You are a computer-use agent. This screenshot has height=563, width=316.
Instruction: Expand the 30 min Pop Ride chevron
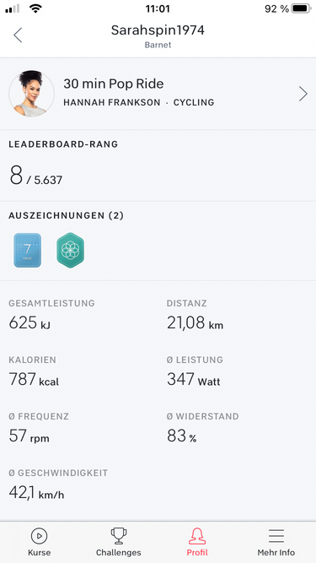click(303, 94)
